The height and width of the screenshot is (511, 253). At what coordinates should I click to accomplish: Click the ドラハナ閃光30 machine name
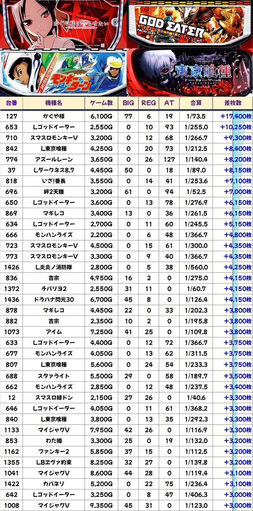pyautogui.click(x=54, y=300)
